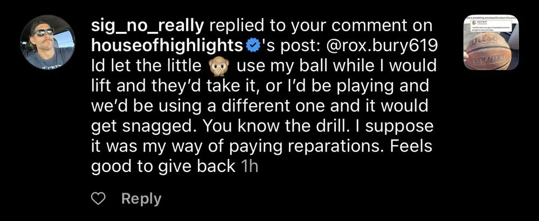Screen dimensions: 539x221
Task: Click the sunglasses on the avatar photo
Action: click(45, 32)
